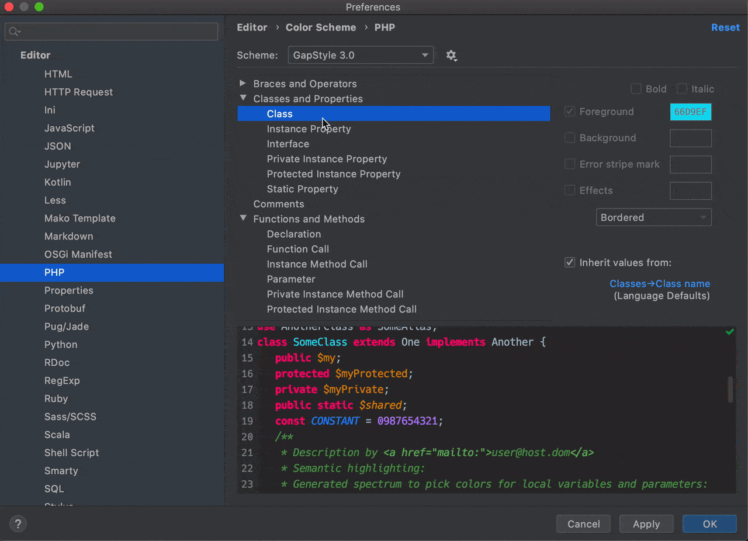Enable the Background checkbox
748x541 pixels.
point(570,138)
